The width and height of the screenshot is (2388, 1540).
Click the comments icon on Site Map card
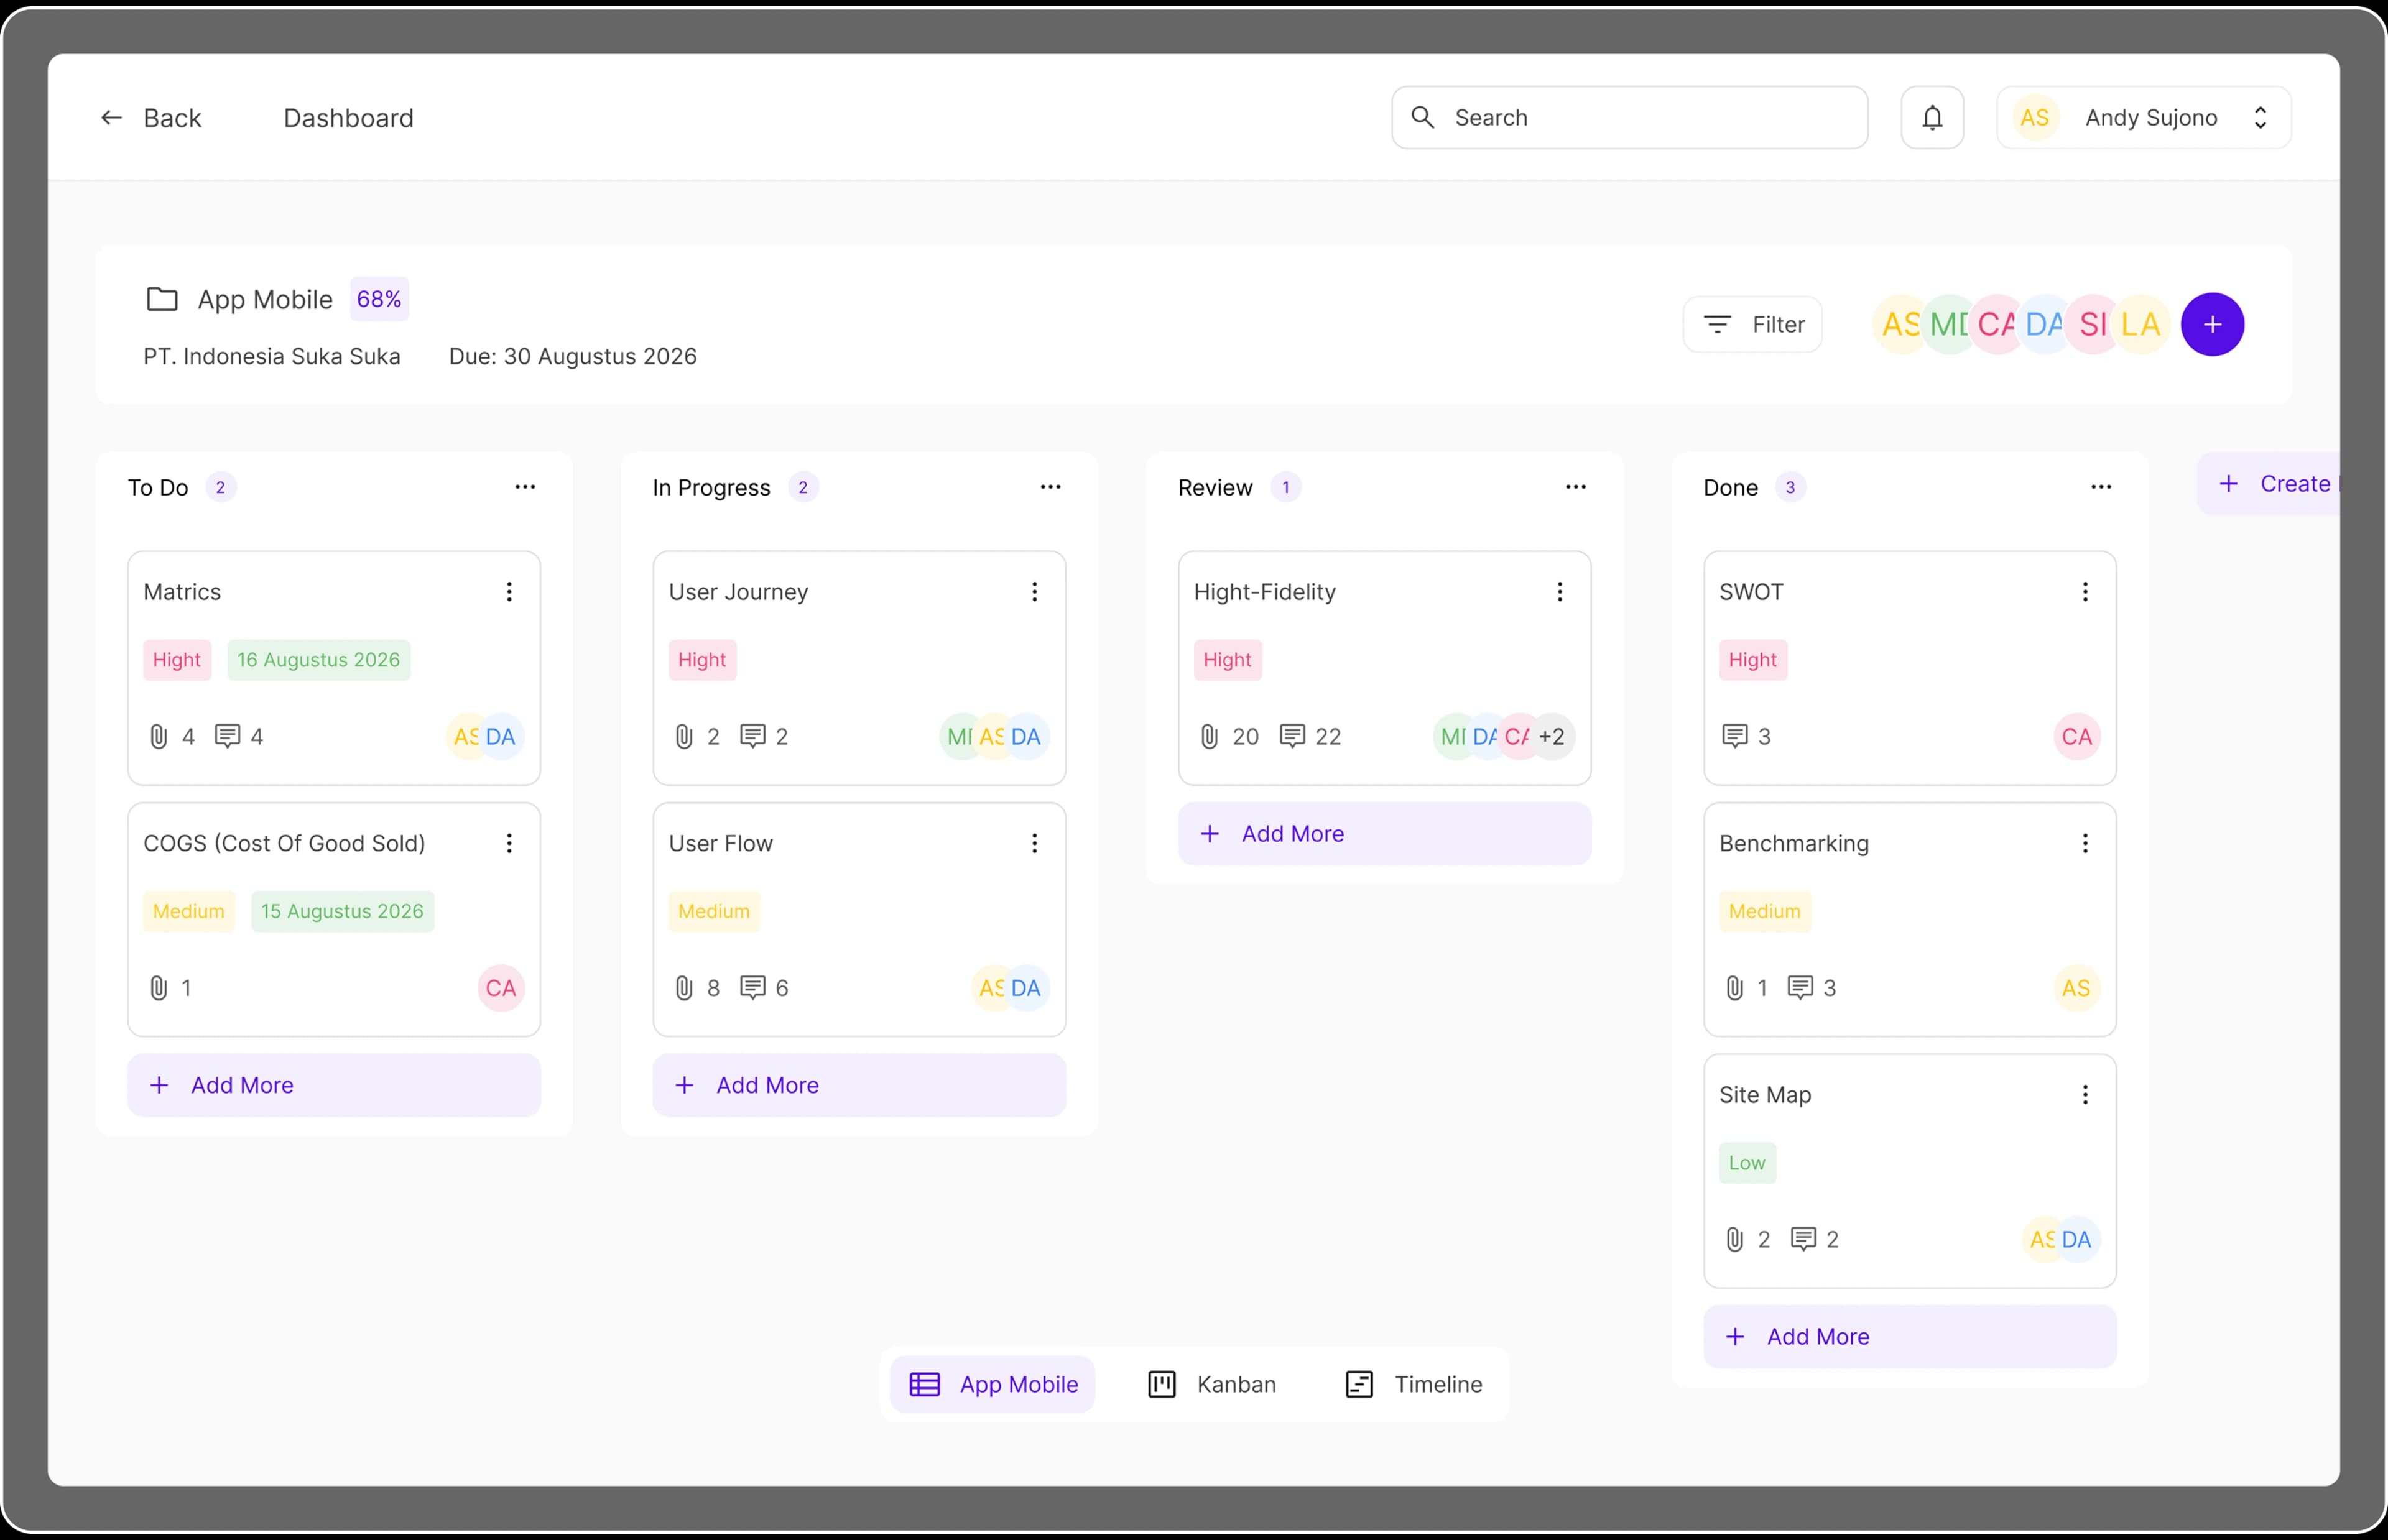click(1803, 1240)
